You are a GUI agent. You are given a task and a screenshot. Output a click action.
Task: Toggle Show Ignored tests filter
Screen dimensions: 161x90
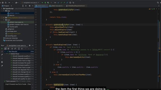[8, 49]
